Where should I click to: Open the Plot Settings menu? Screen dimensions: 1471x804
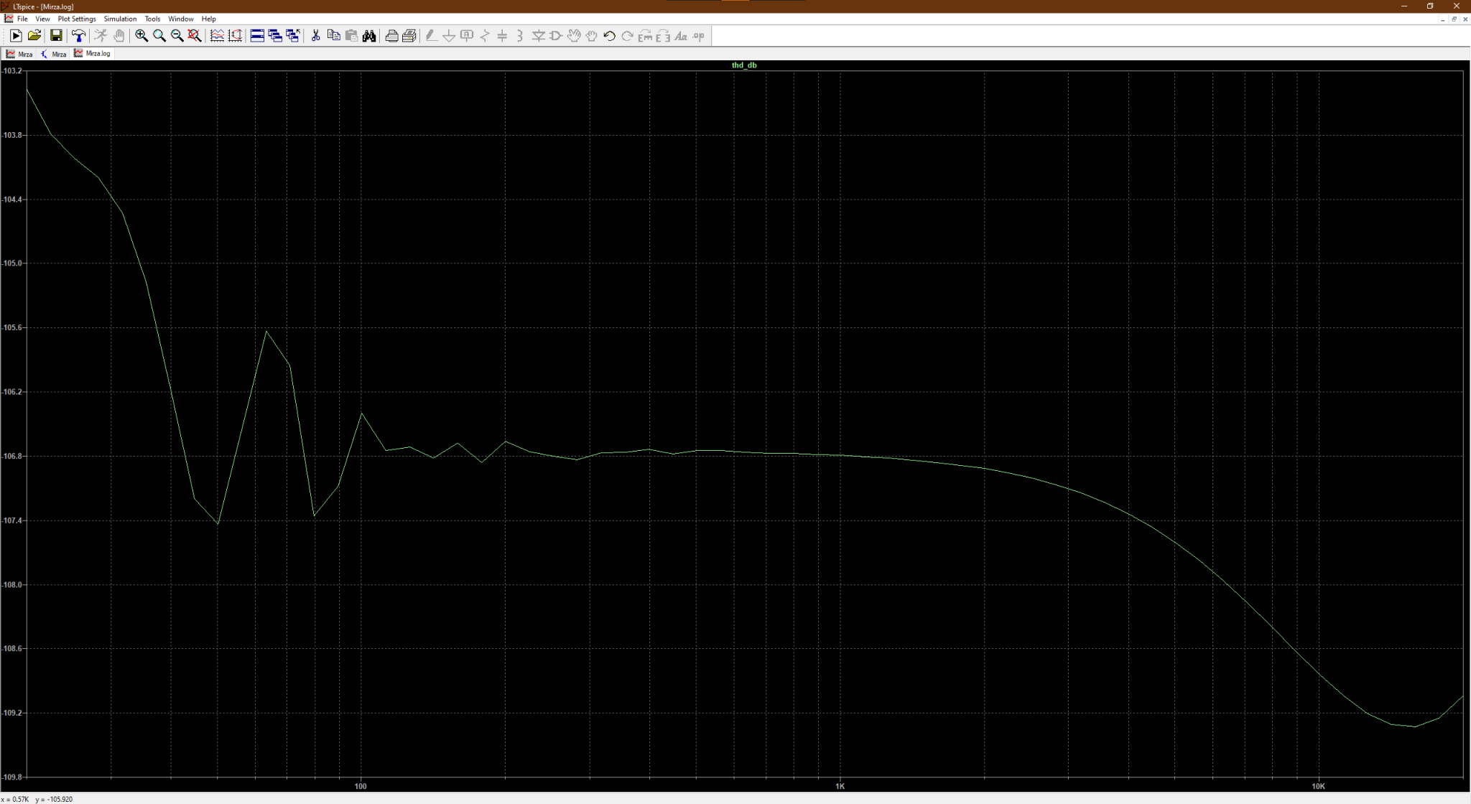pos(77,19)
